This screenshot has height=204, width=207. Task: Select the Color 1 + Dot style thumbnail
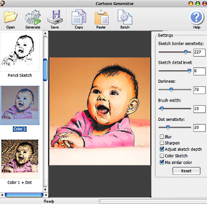click(20, 159)
